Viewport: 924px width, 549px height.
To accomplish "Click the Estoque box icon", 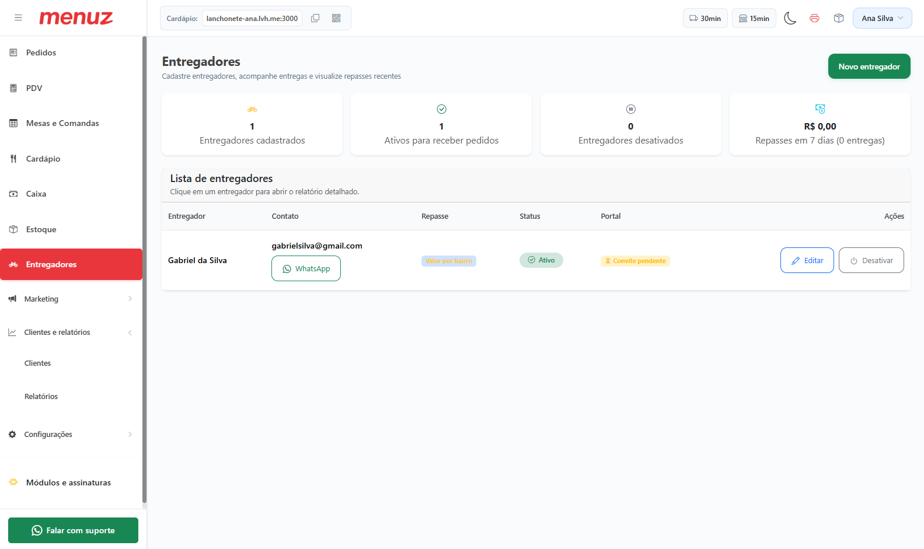I will 13,229.
